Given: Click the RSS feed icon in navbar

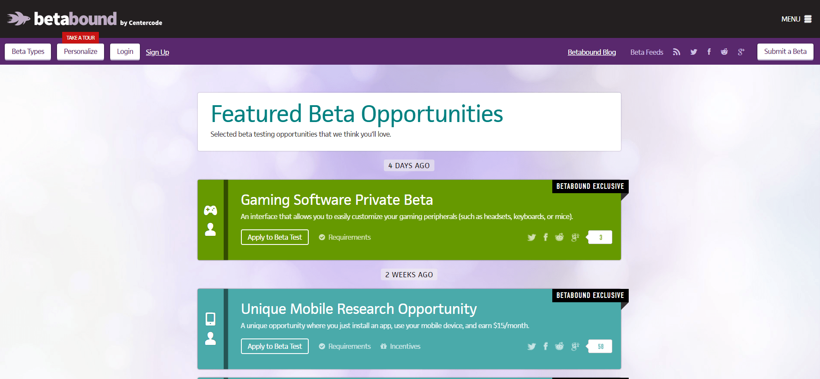Looking at the screenshot, I should (x=677, y=52).
